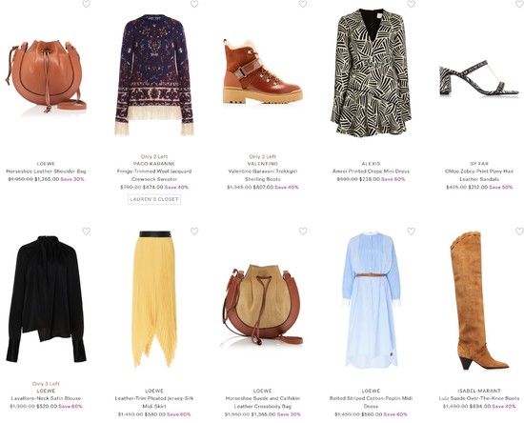Heart the yellow pleated midi skirt
This screenshot has height=423, width=524.
[194, 232]
